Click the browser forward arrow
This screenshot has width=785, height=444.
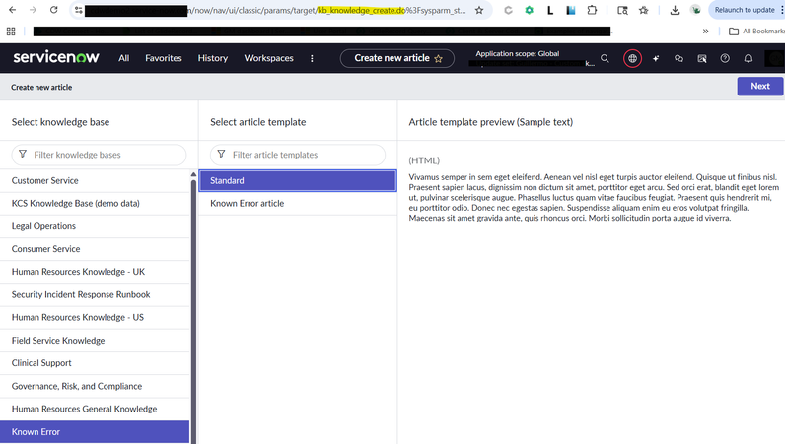pyautogui.click(x=34, y=10)
